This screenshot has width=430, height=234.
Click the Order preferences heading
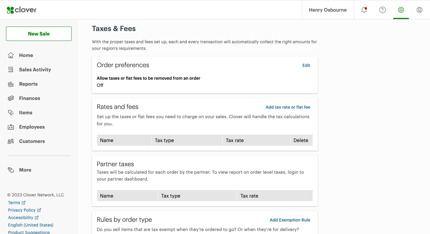[x=123, y=65]
